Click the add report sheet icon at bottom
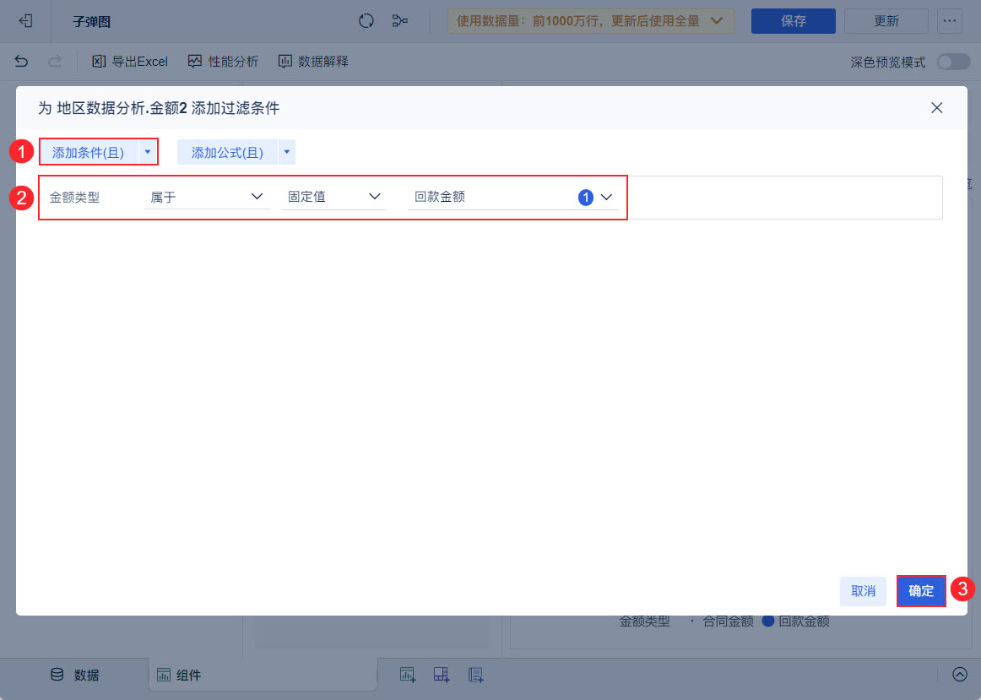 [475, 675]
